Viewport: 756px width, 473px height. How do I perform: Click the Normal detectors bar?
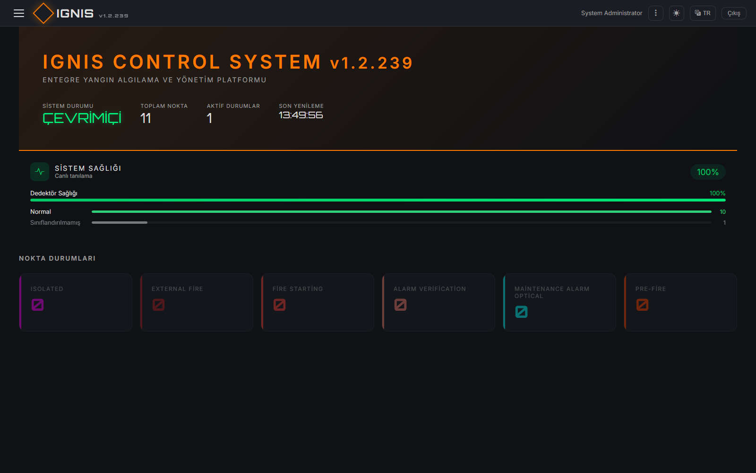(402, 212)
